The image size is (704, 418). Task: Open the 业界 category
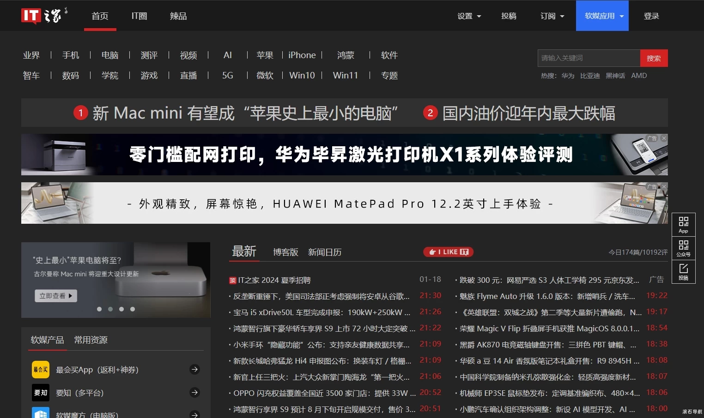click(31, 55)
